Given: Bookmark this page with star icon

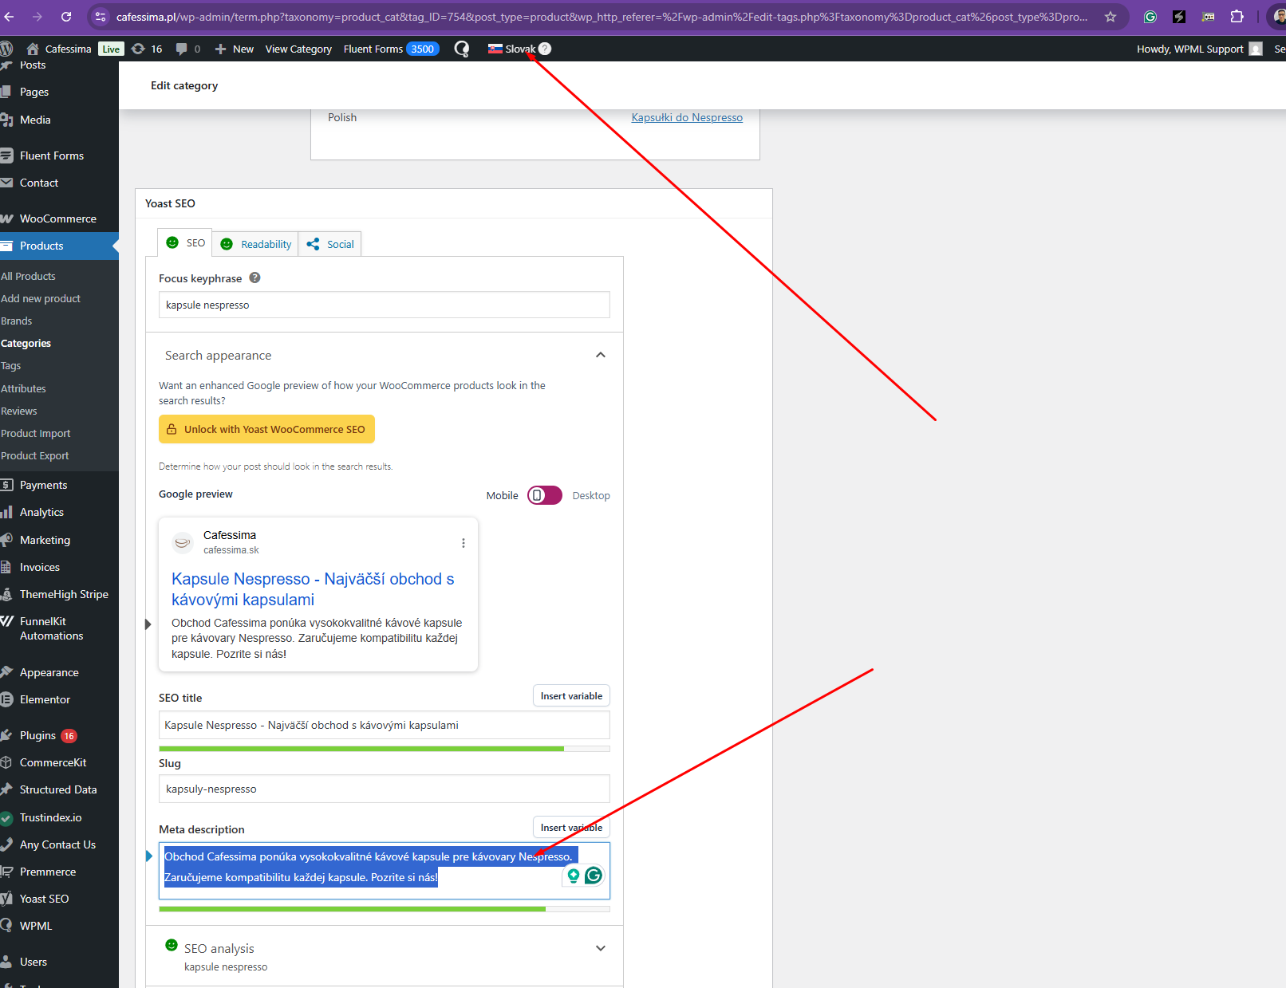Looking at the screenshot, I should pos(1110,17).
